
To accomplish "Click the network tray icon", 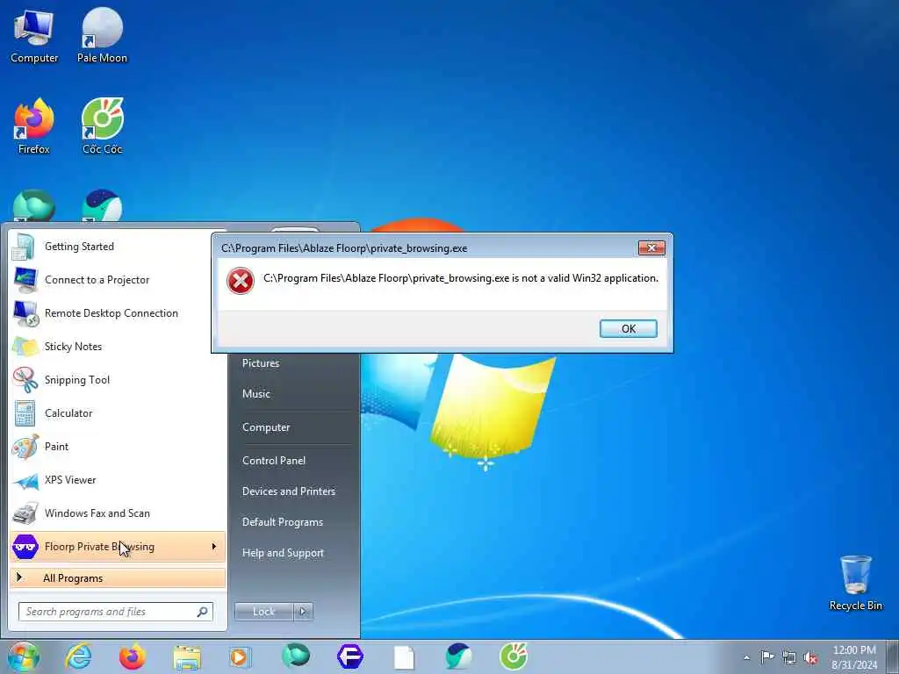I will point(789,657).
